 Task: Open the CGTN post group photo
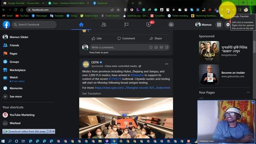click(126, 118)
